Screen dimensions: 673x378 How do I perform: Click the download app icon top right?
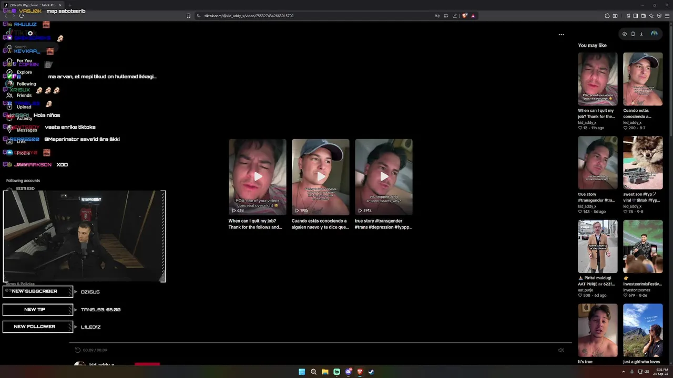click(x=641, y=34)
